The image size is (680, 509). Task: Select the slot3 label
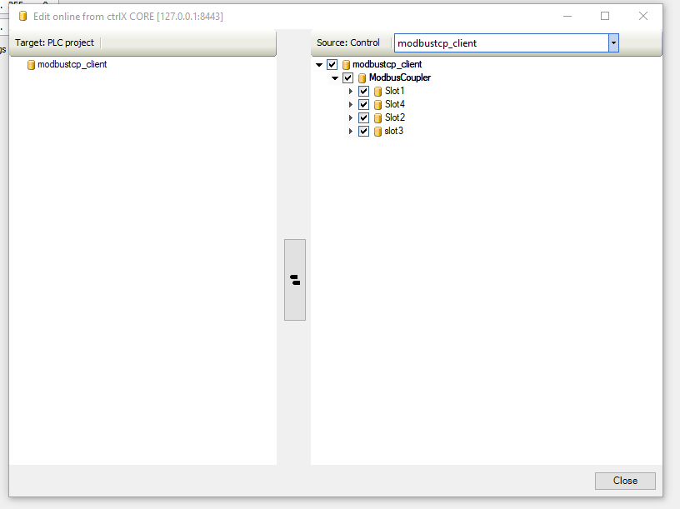pyautogui.click(x=394, y=131)
